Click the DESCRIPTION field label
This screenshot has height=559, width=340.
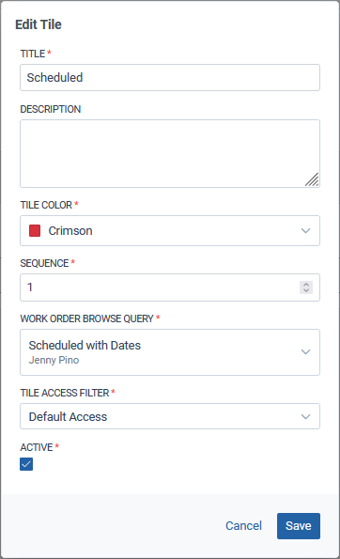tap(51, 109)
